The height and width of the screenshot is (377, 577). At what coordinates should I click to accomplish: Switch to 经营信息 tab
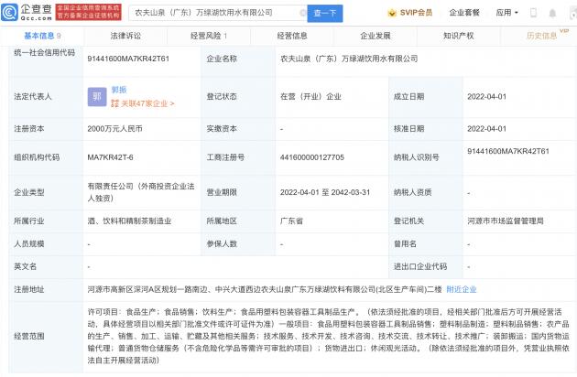click(x=292, y=36)
